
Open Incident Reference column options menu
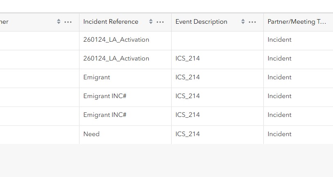pyautogui.click(x=160, y=22)
